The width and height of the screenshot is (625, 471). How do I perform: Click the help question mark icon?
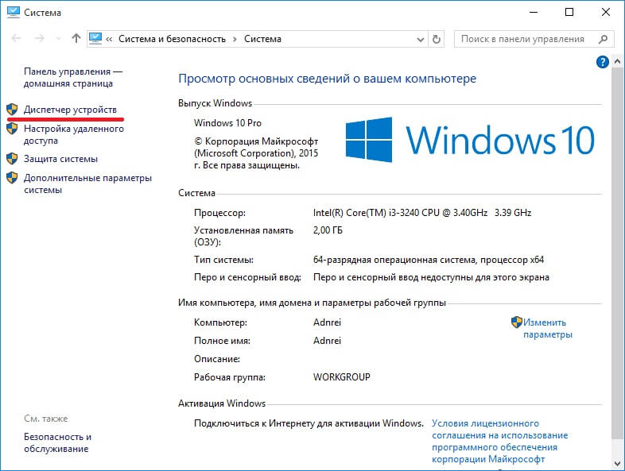(x=602, y=61)
